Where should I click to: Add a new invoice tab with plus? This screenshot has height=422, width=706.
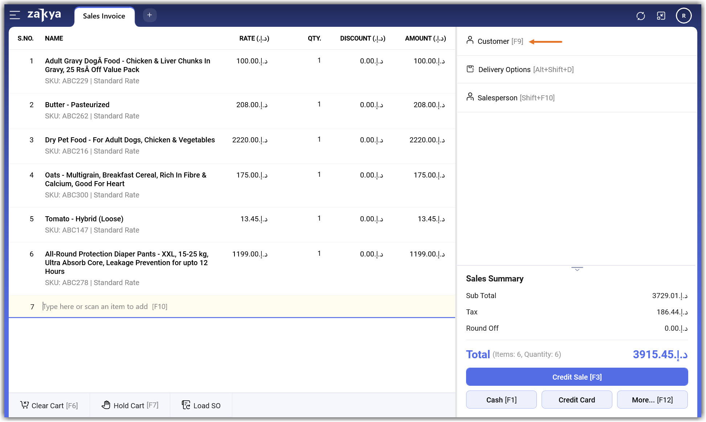point(150,15)
